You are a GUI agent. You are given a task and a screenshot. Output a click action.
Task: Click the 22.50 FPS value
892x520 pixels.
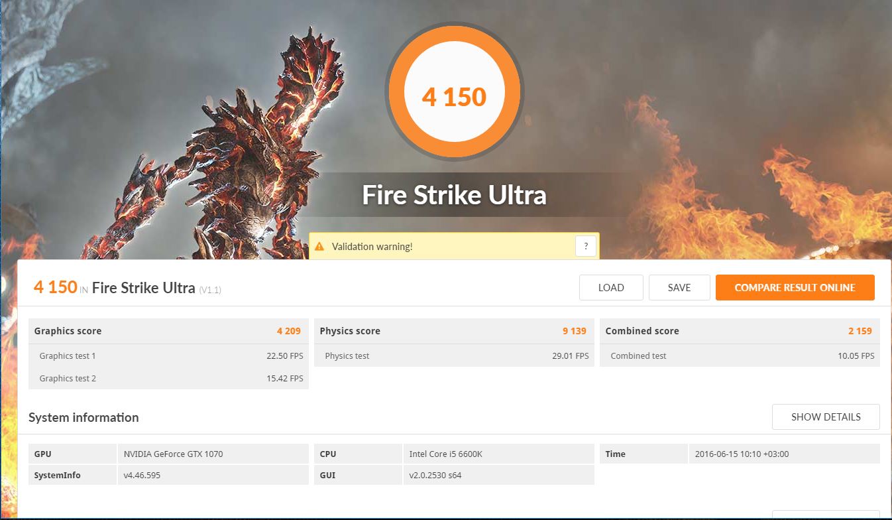[285, 356]
